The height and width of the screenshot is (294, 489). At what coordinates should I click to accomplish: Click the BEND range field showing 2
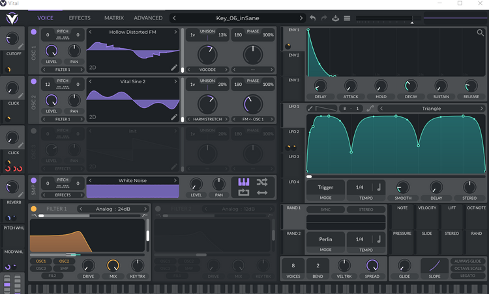pyautogui.click(x=318, y=265)
